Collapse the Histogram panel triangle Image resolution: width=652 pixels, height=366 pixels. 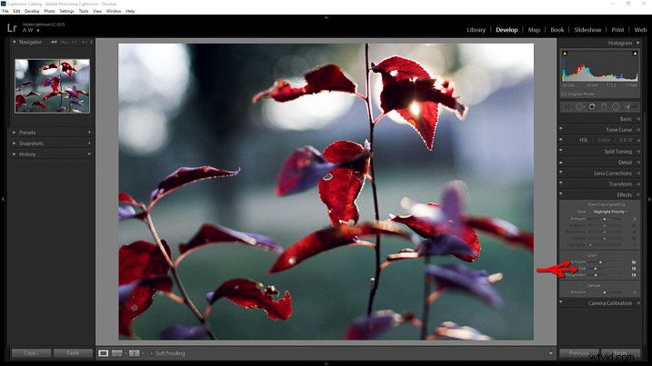point(637,43)
